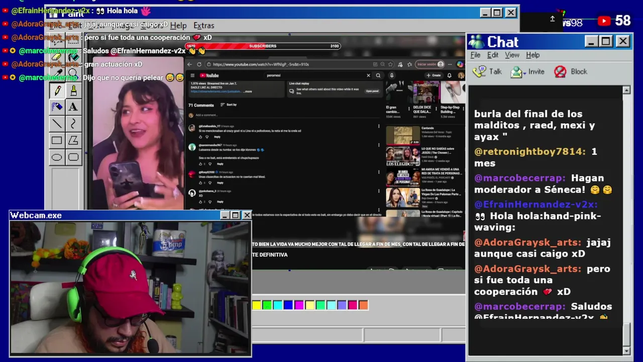The width and height of the screenshot is (643, 362).
Task: Open the DELOX DICE QUE DALA video thumbnail
Action: coord(425,92)
